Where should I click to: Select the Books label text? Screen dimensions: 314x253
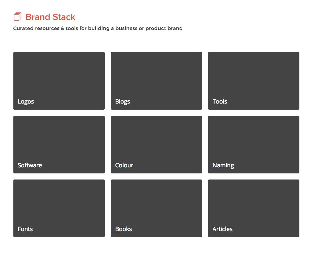[x=123, y=229]
